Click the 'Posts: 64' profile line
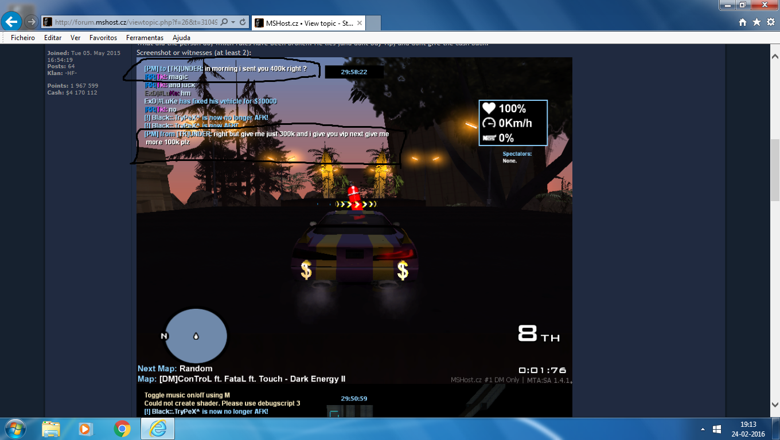The width and height of the screenshot is (780, 440). pyautogui.click(x=61, y=66)
